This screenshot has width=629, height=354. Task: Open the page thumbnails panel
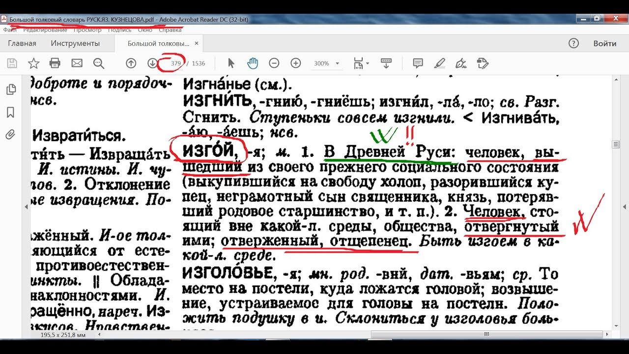pyautogui.click(x=10, y=89)
